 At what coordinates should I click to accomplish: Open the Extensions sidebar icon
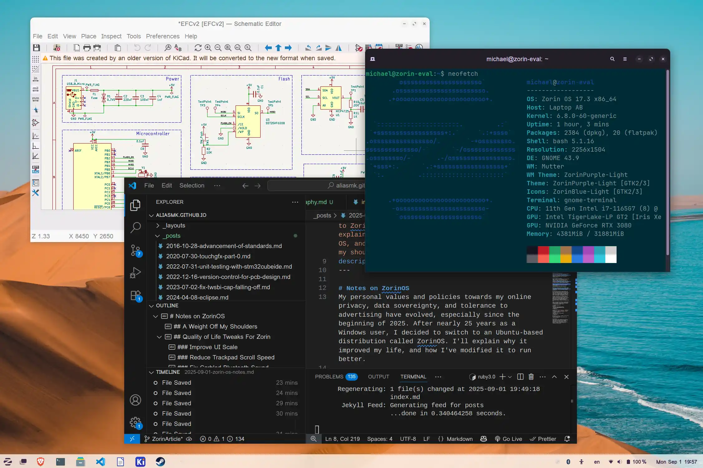click(136, 295)
